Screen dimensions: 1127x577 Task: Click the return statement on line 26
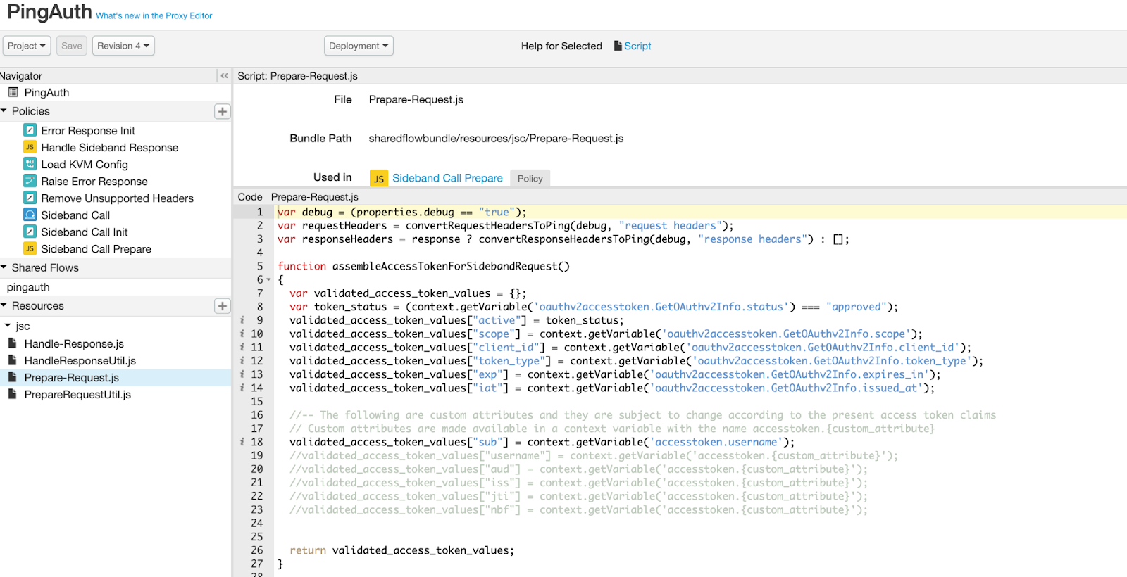click(402, 550)
